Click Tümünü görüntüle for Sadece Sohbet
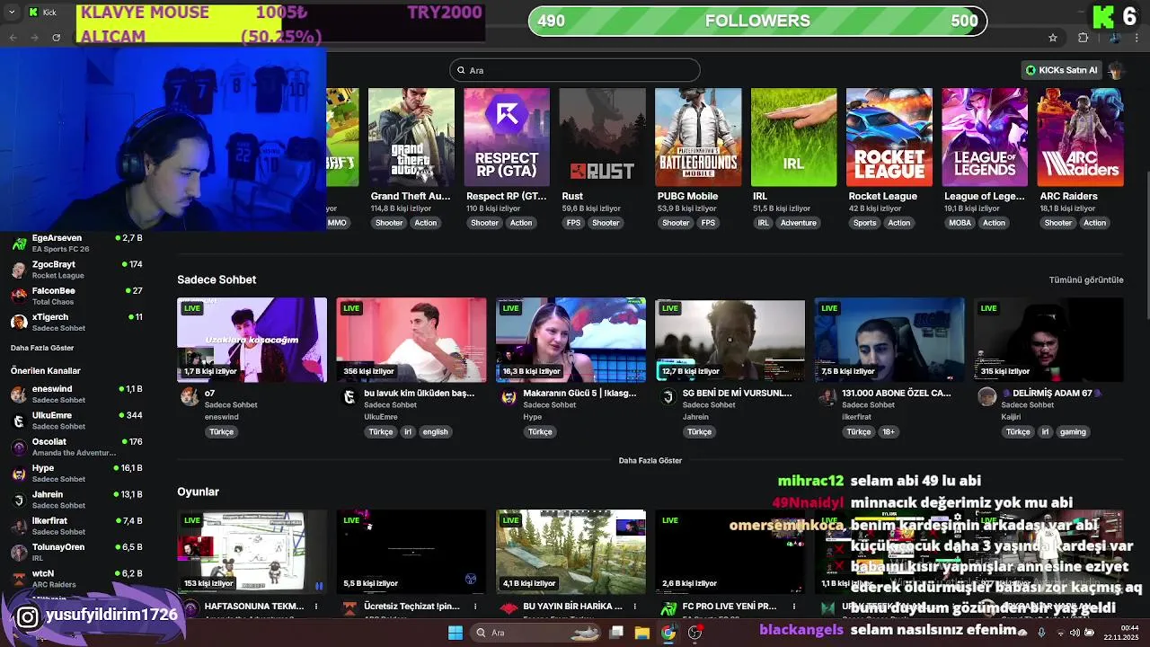Screen dimensions: 1150x647 [x=1086, y=279]
